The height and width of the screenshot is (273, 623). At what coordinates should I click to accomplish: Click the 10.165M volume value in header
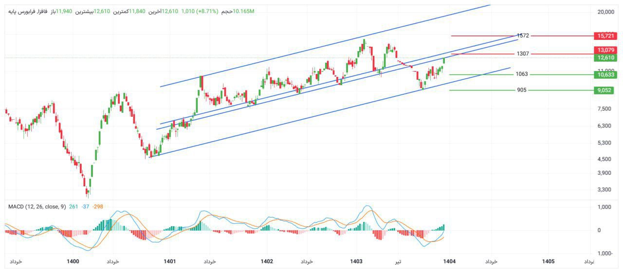click(244, 11)
